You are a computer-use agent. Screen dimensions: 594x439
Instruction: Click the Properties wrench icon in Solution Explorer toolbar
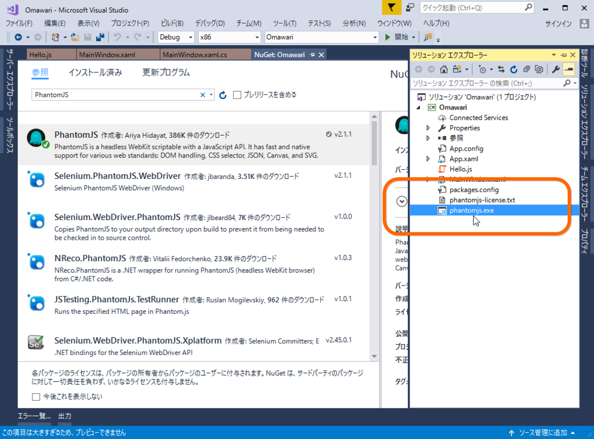click(556, 69)
